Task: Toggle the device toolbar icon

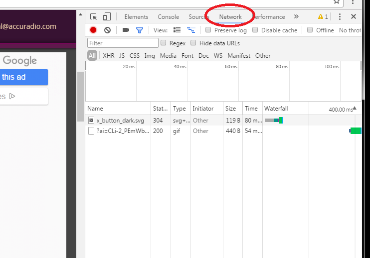Action: 107,17
